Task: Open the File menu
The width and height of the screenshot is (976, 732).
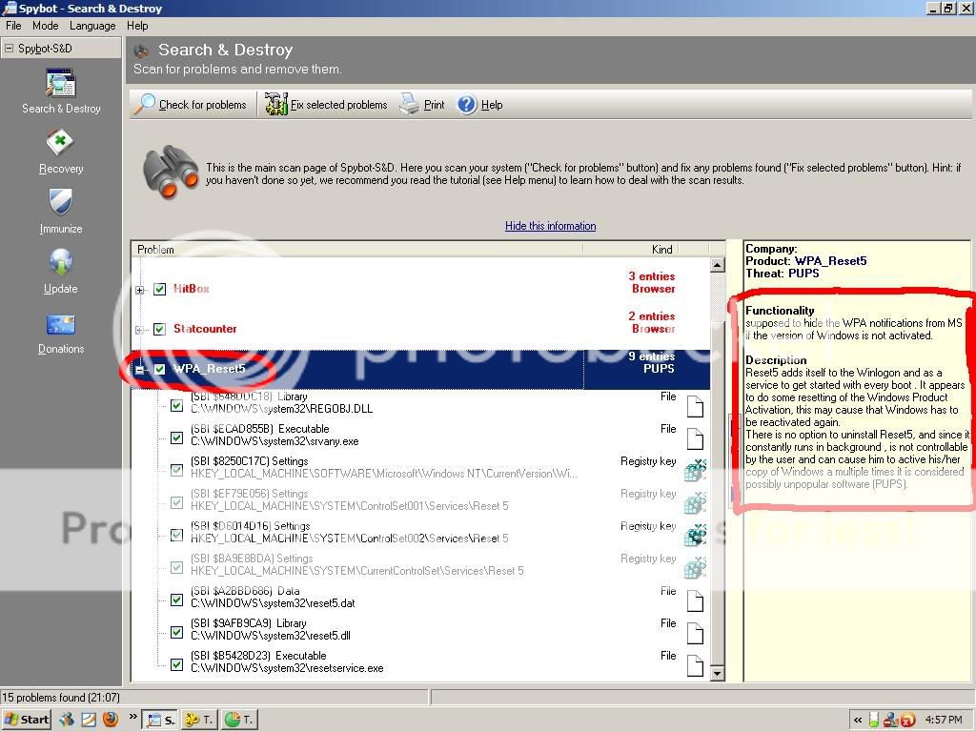Action: pyautogui.click(x=13, y=26)
